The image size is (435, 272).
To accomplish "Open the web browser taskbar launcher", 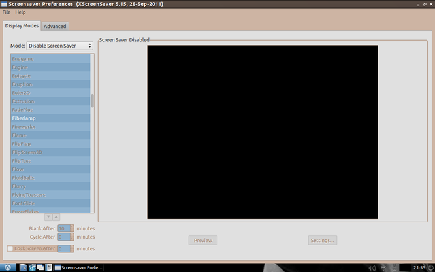I will pos(32,267).
